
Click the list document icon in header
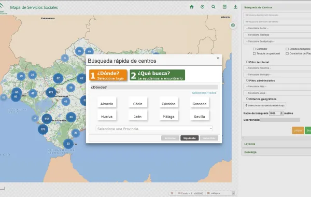click(224, 7)
